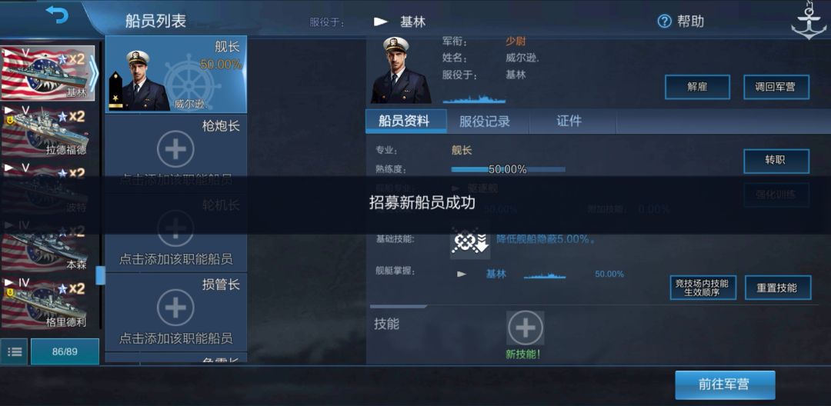Image resolution: width=831 pixels, height=406 pixels.
Task: Add a damage control officer plus icon
Action: click(x=175, y=308)
